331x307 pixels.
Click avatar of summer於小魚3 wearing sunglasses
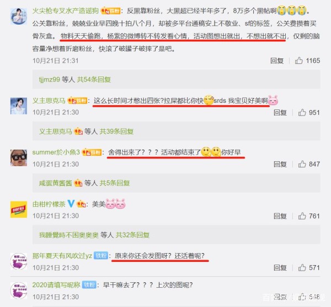pos(19,158)
